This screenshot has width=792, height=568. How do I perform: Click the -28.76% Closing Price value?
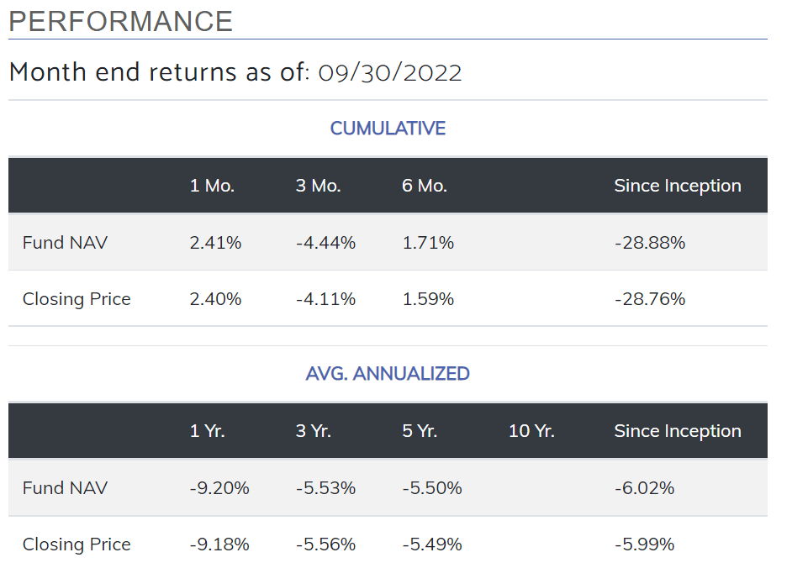pos(650,299)
